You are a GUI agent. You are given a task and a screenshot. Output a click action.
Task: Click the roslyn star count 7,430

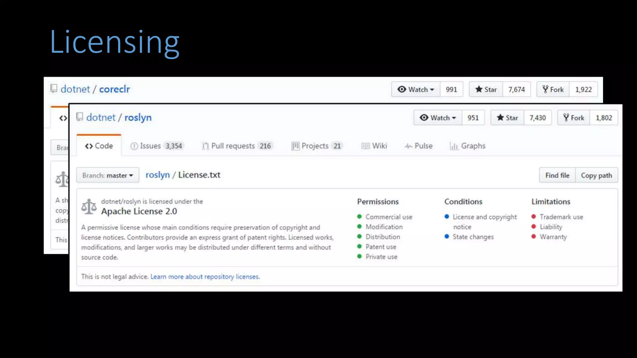click(537, 118)
